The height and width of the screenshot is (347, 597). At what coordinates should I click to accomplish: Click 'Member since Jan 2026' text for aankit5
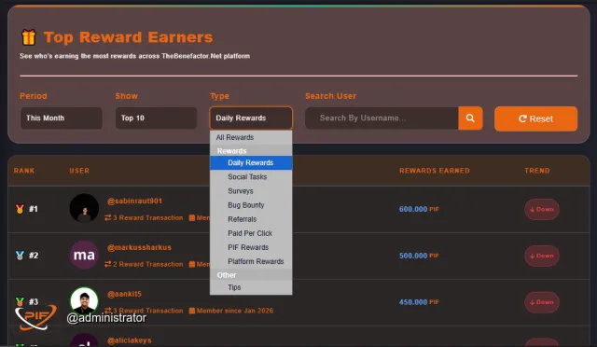[235, 311]
